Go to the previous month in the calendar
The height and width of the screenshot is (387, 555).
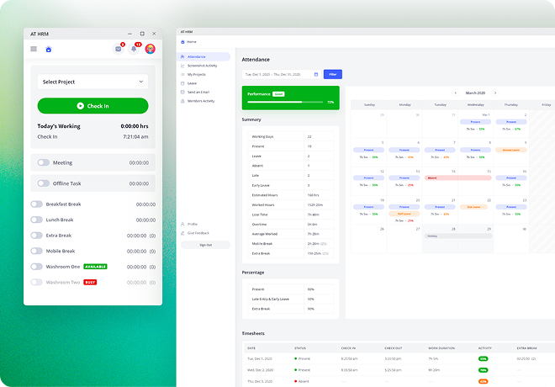456,93
